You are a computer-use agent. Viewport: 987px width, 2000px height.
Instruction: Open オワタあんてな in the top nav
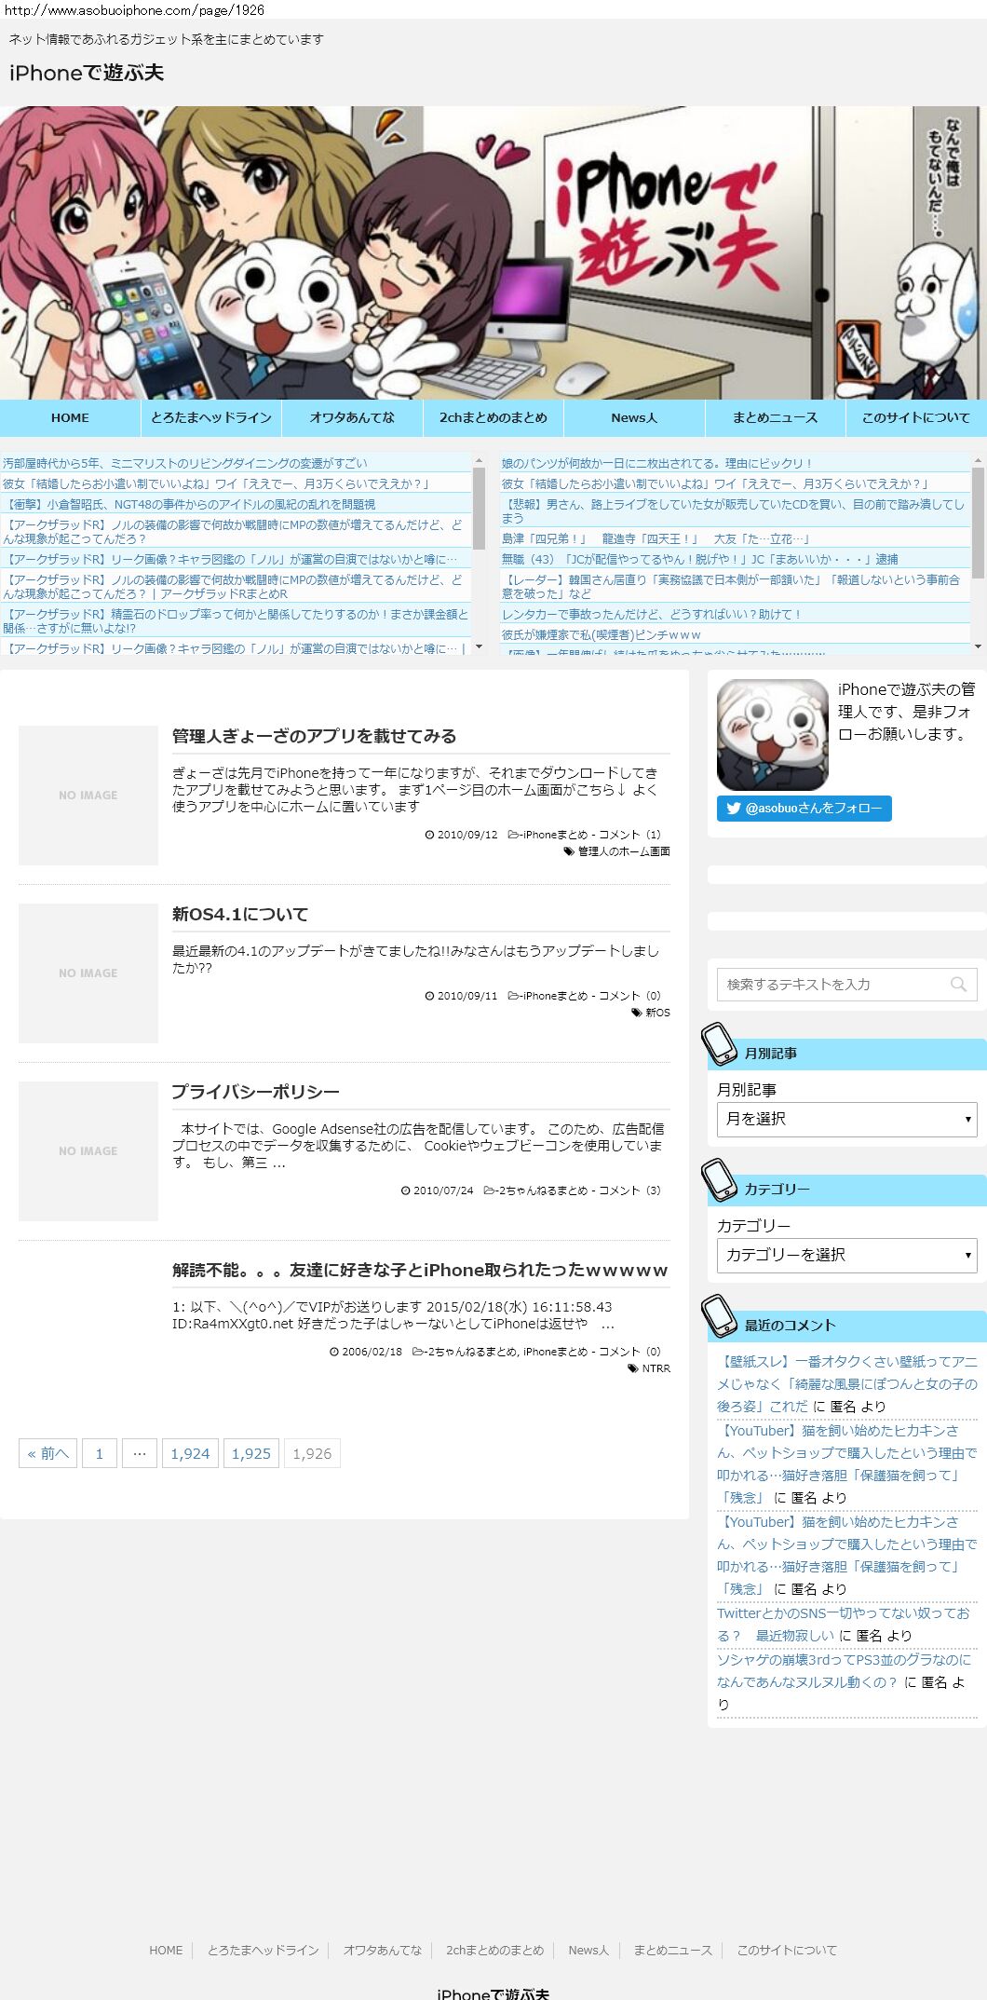pyautogui.click(x=352, y=418)
